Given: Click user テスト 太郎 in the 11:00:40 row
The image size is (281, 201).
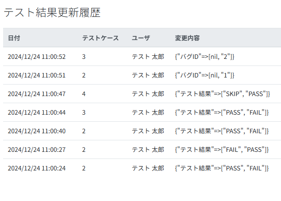Looking at the screenshot, I should [148, 131].
